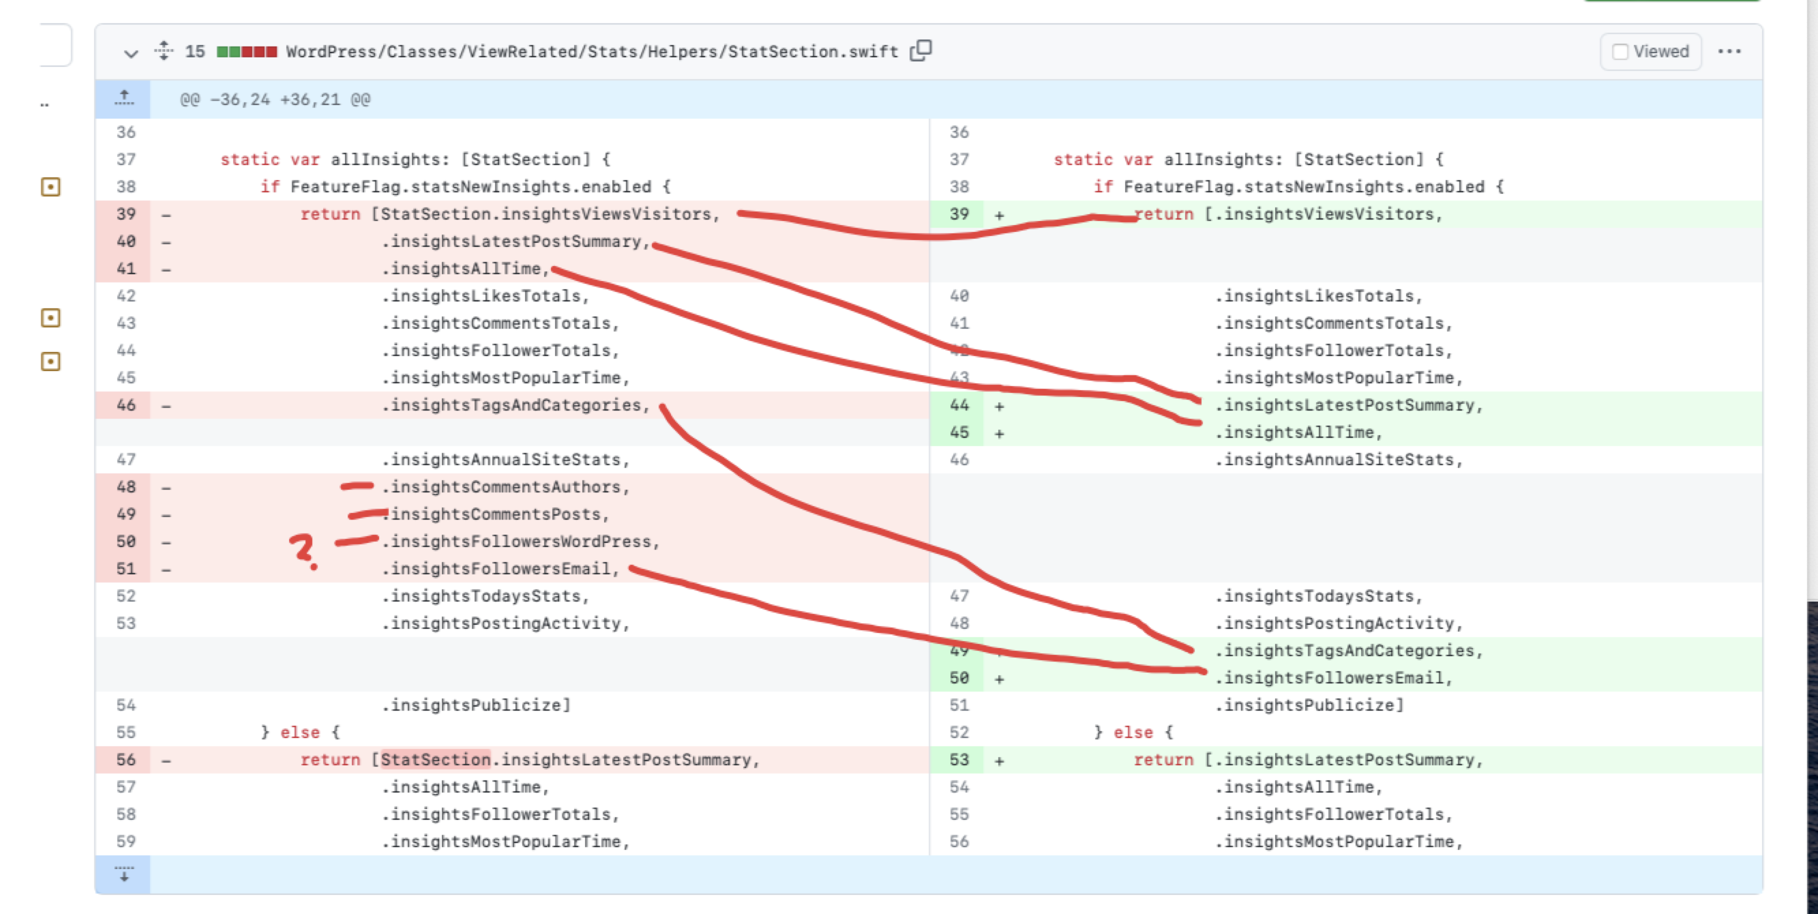Select the Viewed label text
Screen dimensions: 1818x914
(1660, 52)
